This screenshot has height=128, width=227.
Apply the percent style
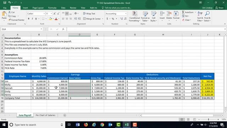click(113, 19)
